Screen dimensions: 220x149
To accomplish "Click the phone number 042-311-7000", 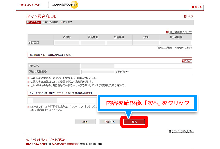I will point(59,144).
